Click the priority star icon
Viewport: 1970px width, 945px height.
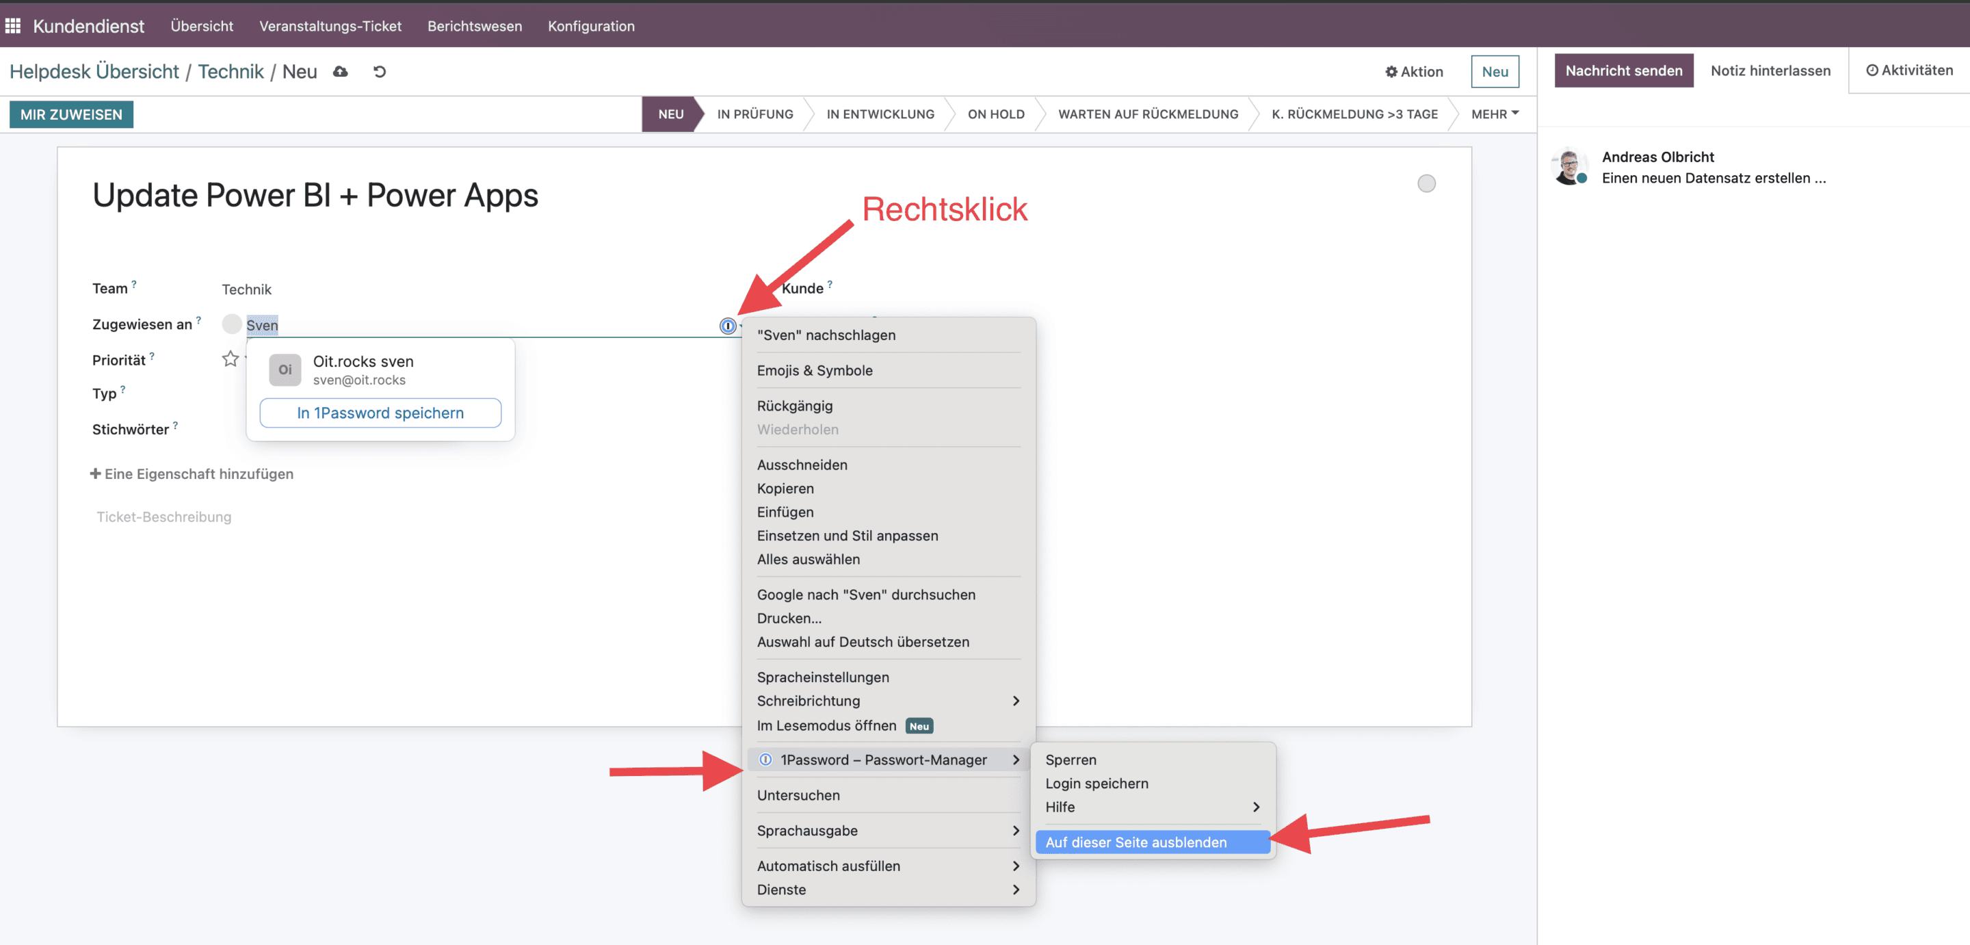tap(231, 359)
